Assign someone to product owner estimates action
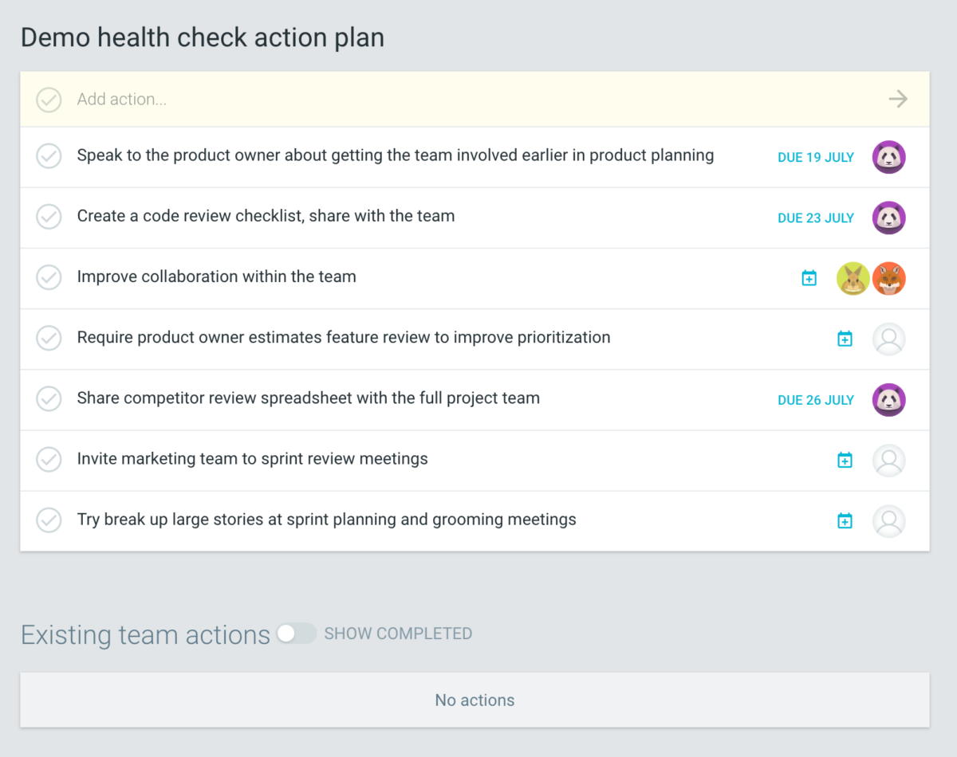This screenshot has width=957, height=757. pyautogui.click(x=888, y=339)
